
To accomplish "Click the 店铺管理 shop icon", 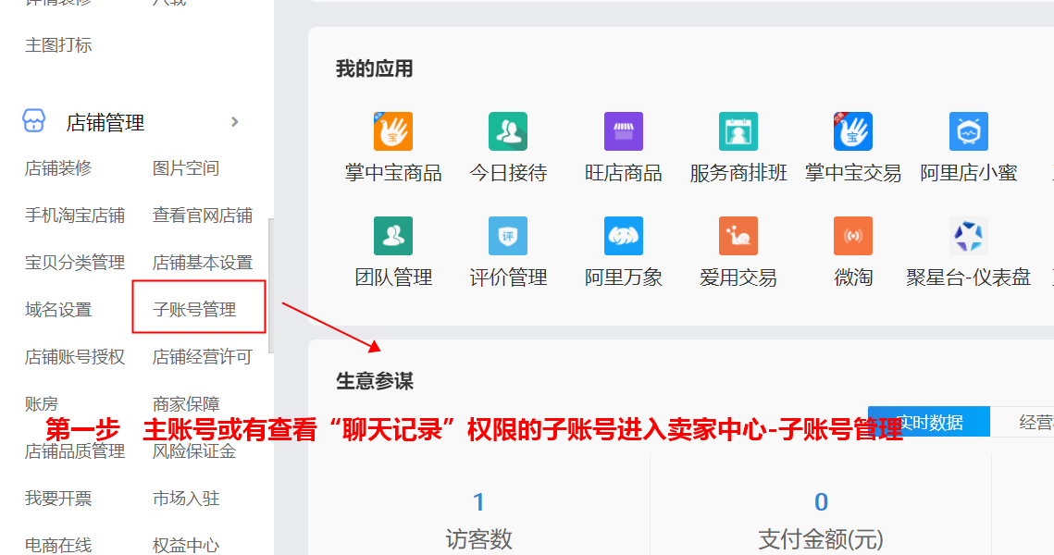I will point(33,121).
